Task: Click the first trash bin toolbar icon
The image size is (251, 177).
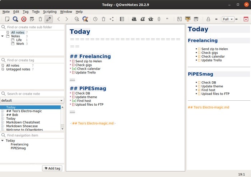Action: pos(40,19)
